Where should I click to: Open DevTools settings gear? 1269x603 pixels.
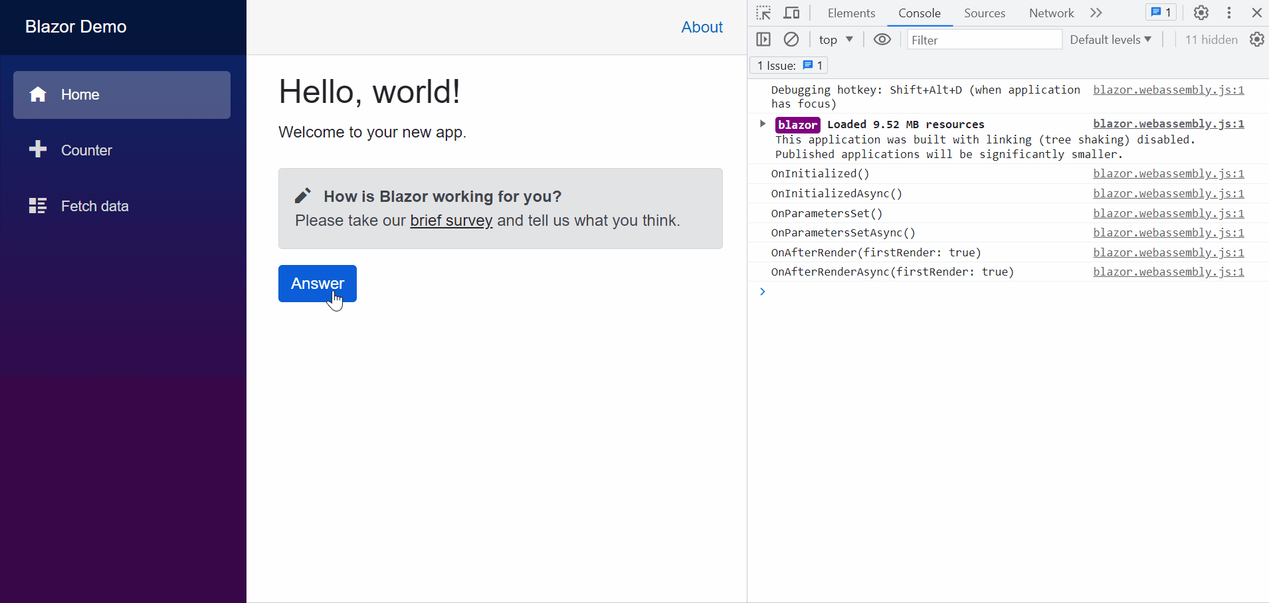pyautogui.click(x=1201, y=13)
